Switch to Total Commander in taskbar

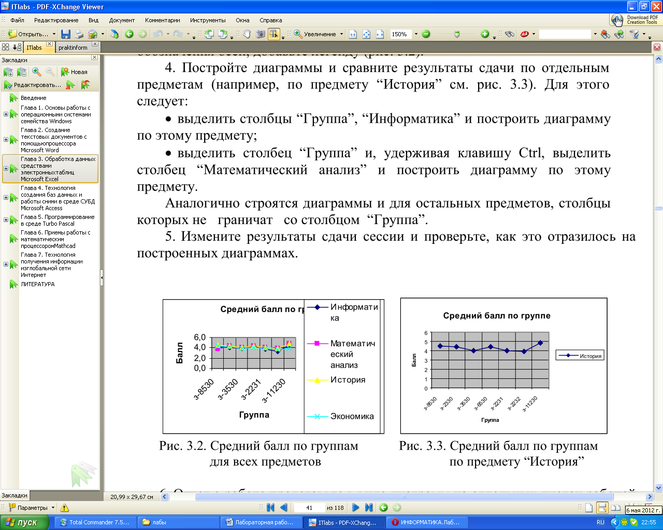(94, 522)
